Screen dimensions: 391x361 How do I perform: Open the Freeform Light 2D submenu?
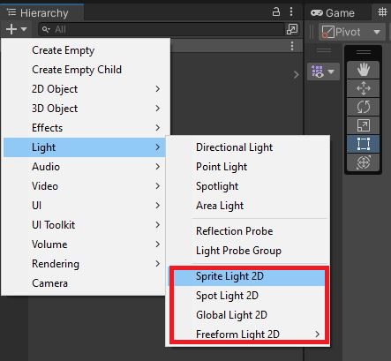coord(248,335)
